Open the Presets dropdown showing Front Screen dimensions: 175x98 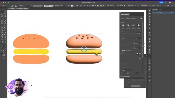point(127,70)
